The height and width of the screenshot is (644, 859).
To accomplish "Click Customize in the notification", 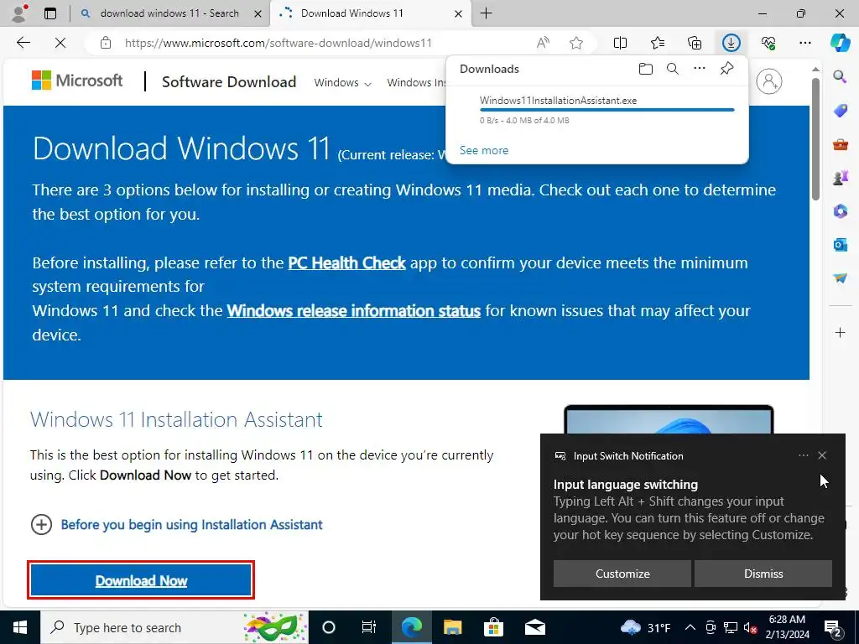I will (x=622, y=574).
